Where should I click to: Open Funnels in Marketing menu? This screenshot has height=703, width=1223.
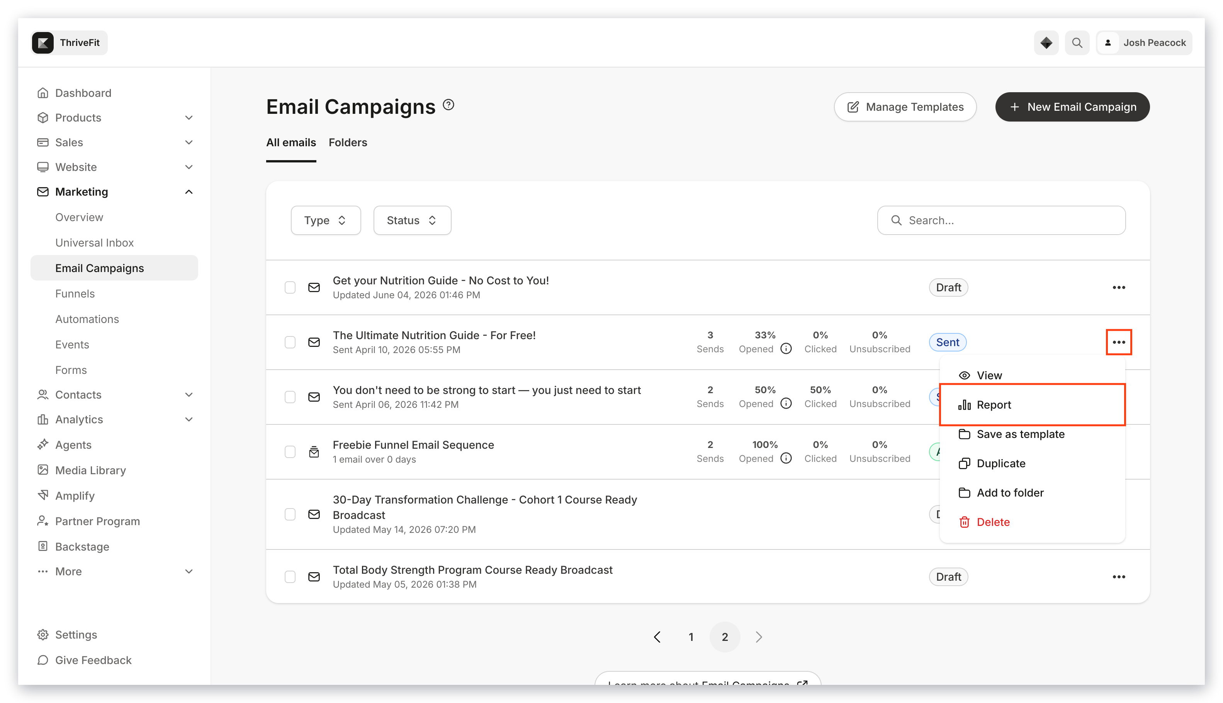click(75, 294)
